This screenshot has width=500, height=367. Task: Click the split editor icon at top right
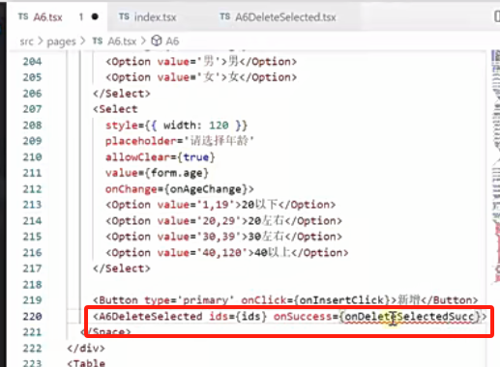(x=497, y=16)
